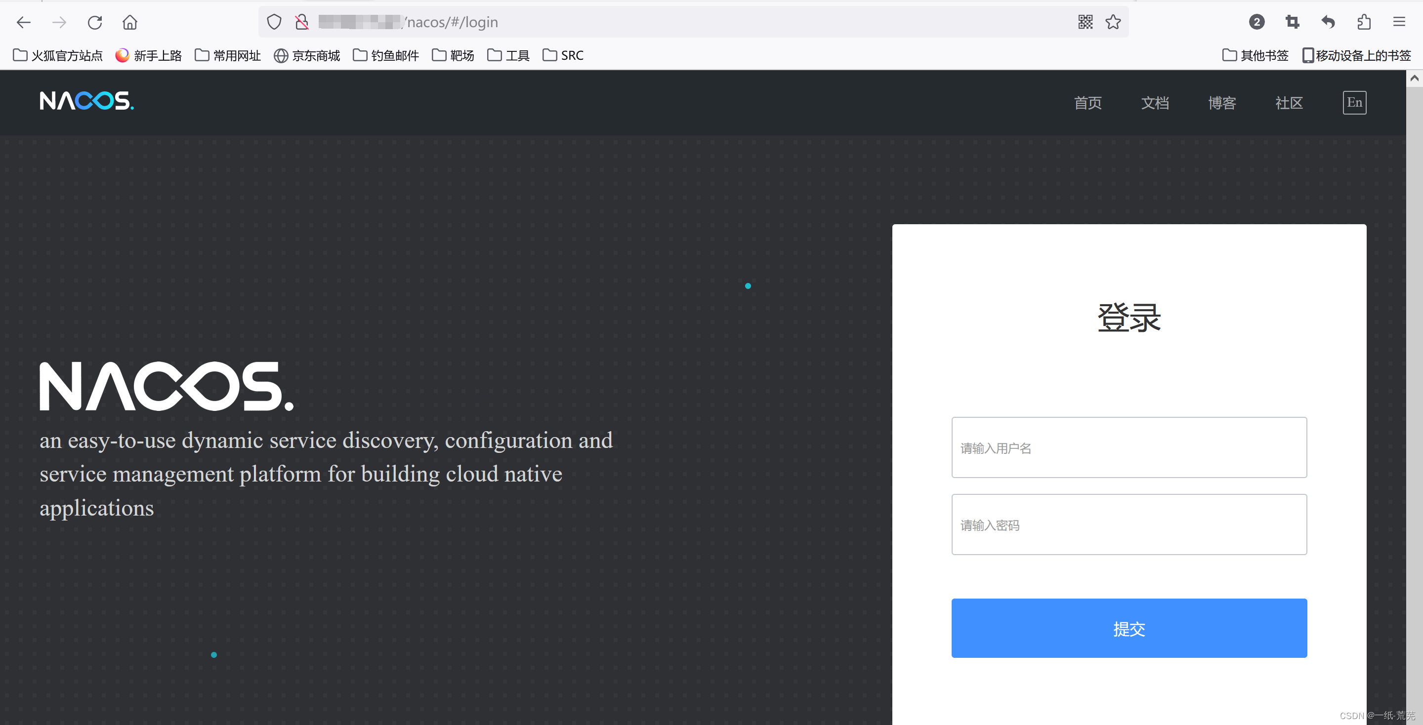Open the 首页 navigation item
Image resolution: width=1423 pixels, height=725 pixels.
pyautogui.click(x=1087, y=103)
